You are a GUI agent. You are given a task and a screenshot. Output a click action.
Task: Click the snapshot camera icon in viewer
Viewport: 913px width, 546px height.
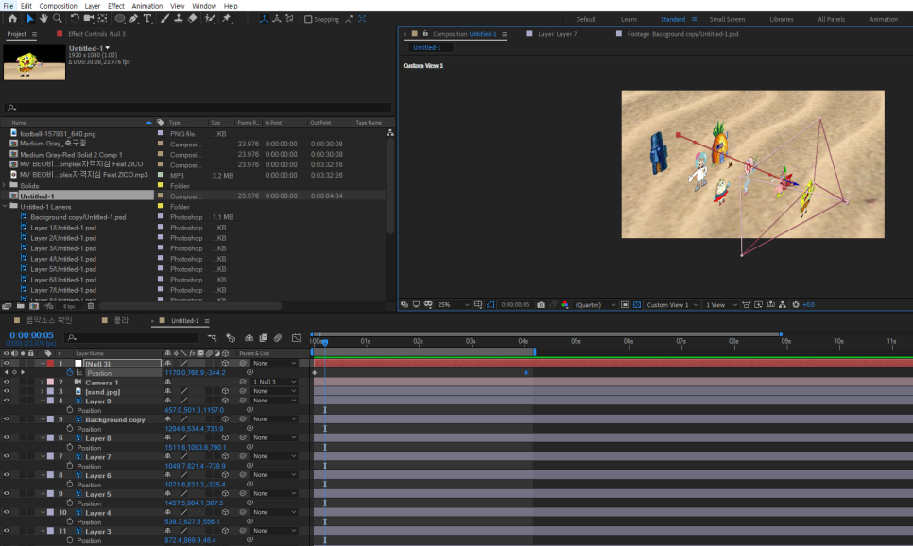(541, 304)
